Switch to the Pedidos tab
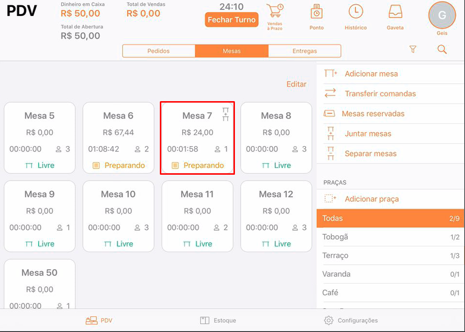 click(159, 51)
